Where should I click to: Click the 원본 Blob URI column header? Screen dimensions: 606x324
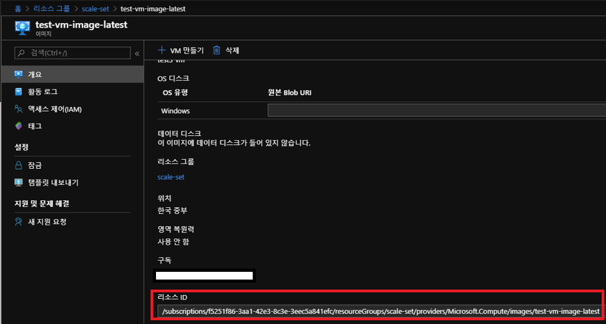[289, 93]
